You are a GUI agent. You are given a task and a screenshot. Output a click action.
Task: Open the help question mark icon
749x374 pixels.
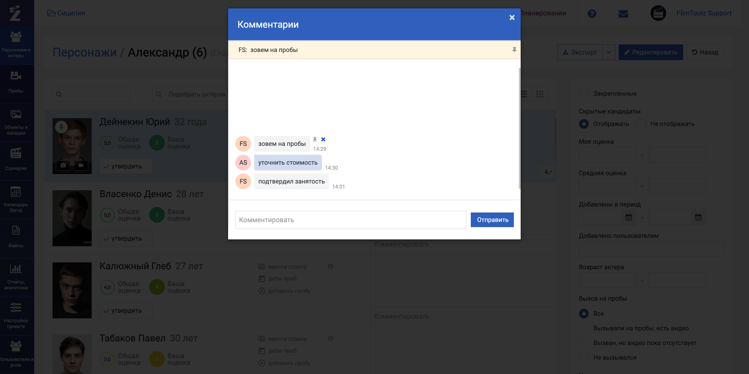(591, 13)
